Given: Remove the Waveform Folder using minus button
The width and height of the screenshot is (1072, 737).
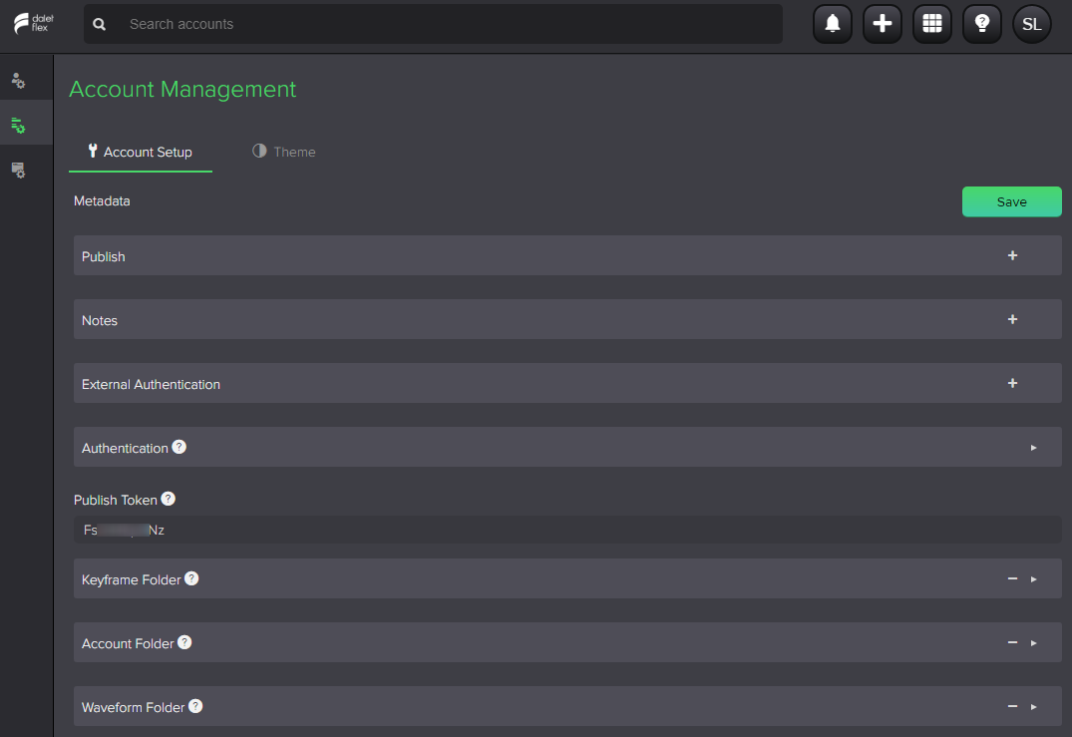Looking at the screenshot, I should [1011, 706].
